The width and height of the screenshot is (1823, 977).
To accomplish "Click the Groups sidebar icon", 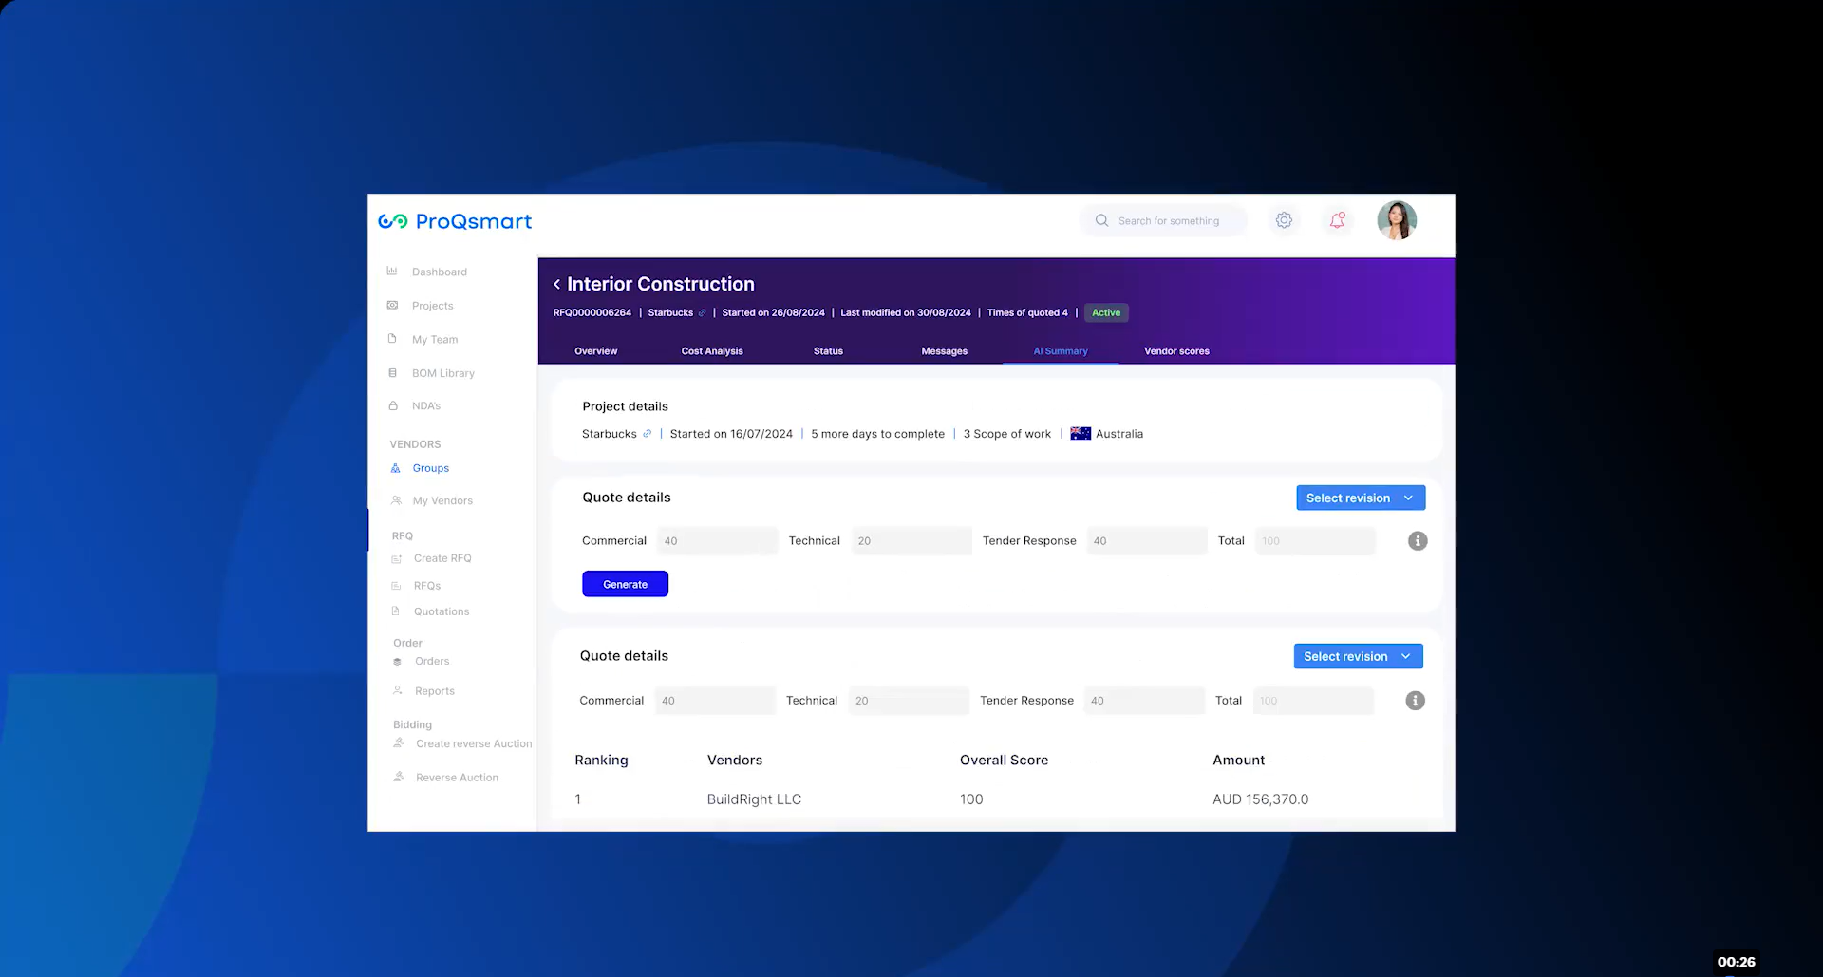I will pyautogui.click(x=396, y=468).
